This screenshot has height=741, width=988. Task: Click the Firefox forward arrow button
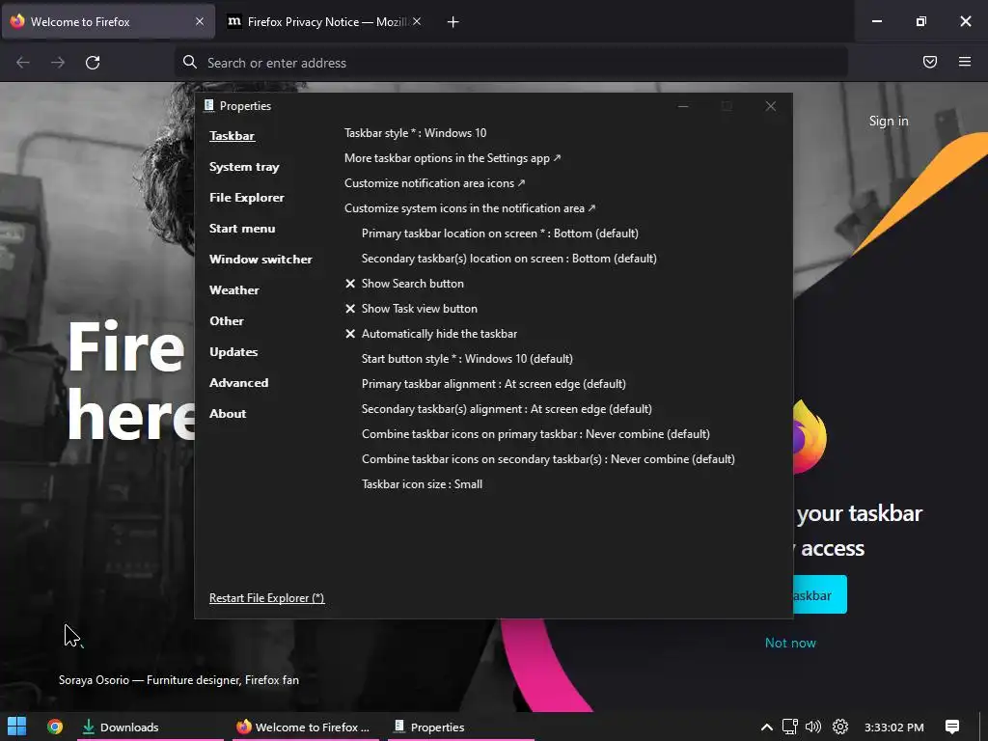(x=58, y=63)
